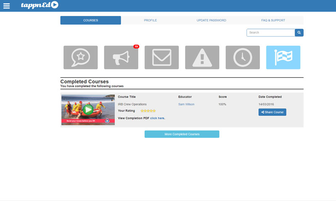336x201 pixels.
Task: Click the magnifier search button
Action: pyautogui.click(x=299, y=33)
